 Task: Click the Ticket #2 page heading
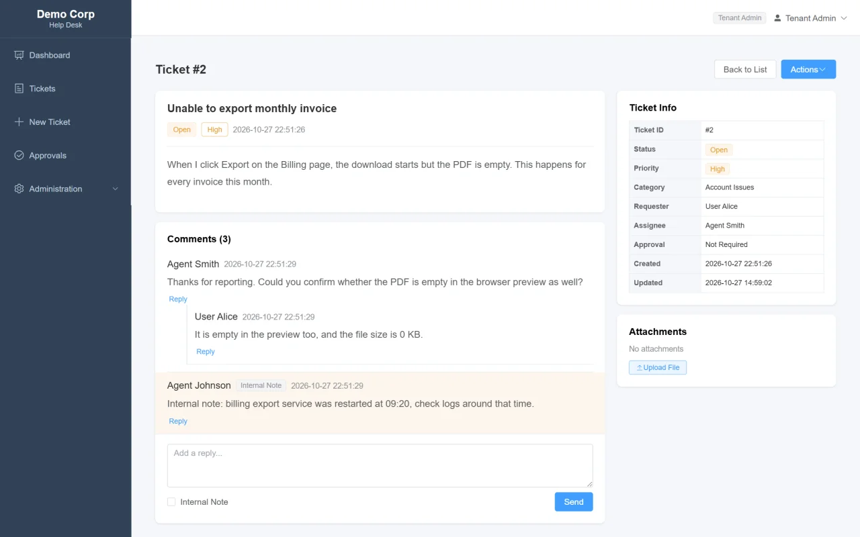click(181, 69)
